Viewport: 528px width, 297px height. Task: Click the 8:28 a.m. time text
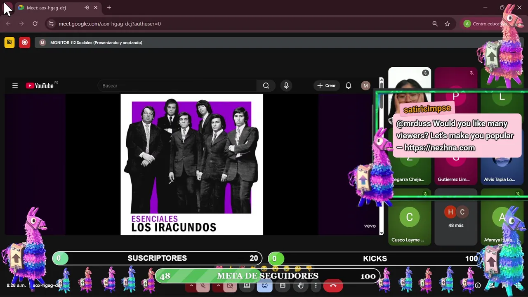point(16,285)
